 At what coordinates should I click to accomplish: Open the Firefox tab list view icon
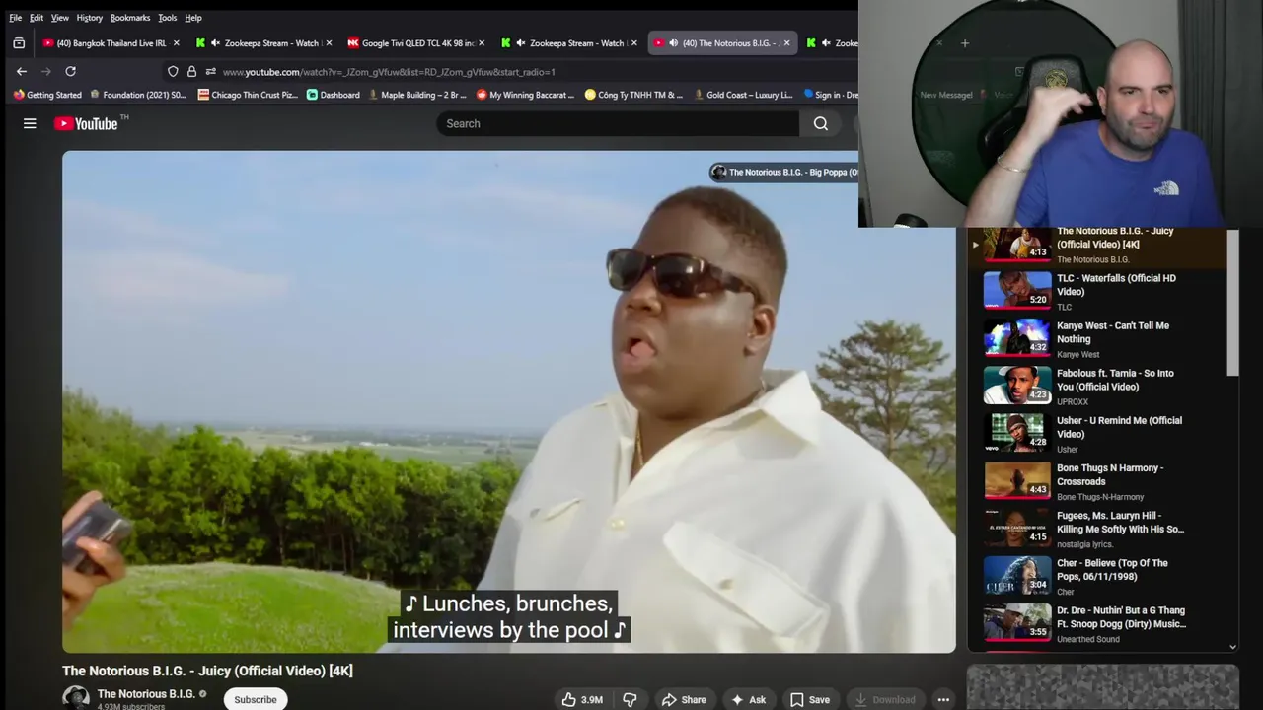point(19,43)
